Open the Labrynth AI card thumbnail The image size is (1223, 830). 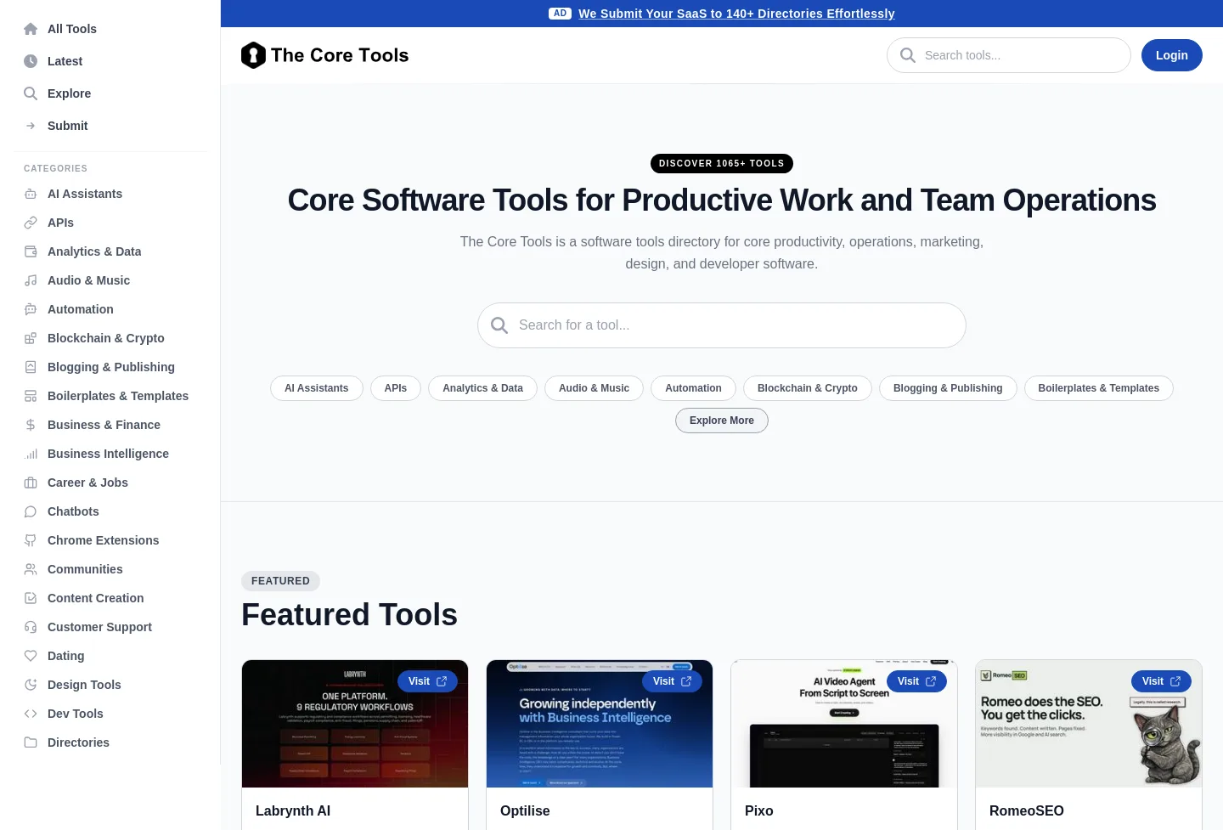[355, 724]
